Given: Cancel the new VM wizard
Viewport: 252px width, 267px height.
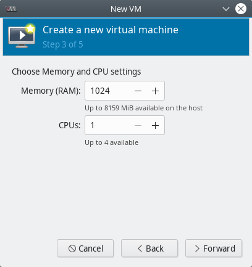Looking at the screenshot, I should (x=85, y=249).
